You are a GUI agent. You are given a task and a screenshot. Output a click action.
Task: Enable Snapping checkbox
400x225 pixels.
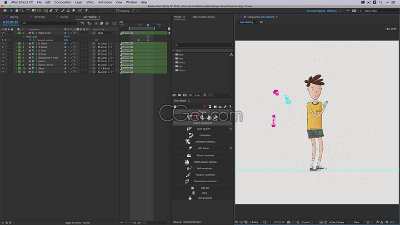[117, 11]
